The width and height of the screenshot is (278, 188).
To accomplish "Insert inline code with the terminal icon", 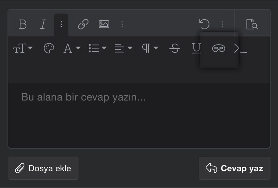I will pyautogui.click(x=240, y=48).
